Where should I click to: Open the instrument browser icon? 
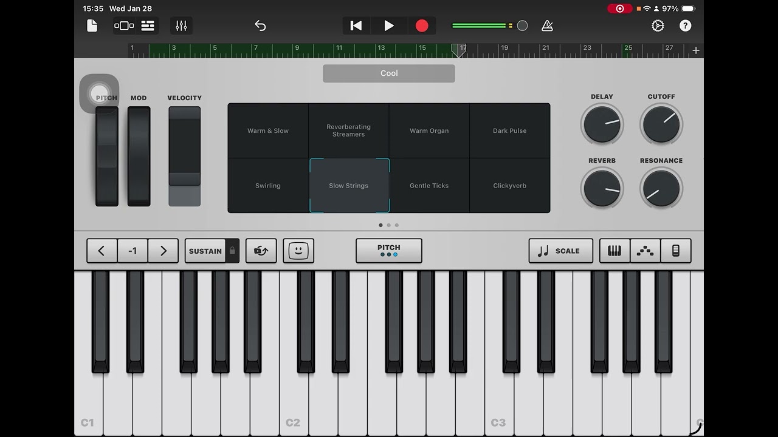tap(124, 25)
